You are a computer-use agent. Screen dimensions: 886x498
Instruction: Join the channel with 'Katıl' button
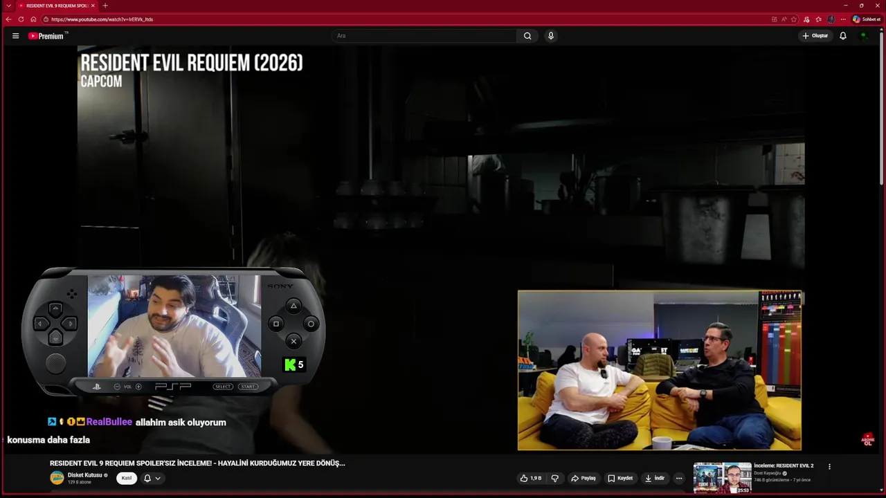pos(127,478)
